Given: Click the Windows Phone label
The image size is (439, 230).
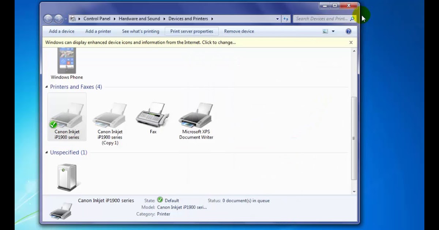Looking at the screenshot, I should pos(67,77).
